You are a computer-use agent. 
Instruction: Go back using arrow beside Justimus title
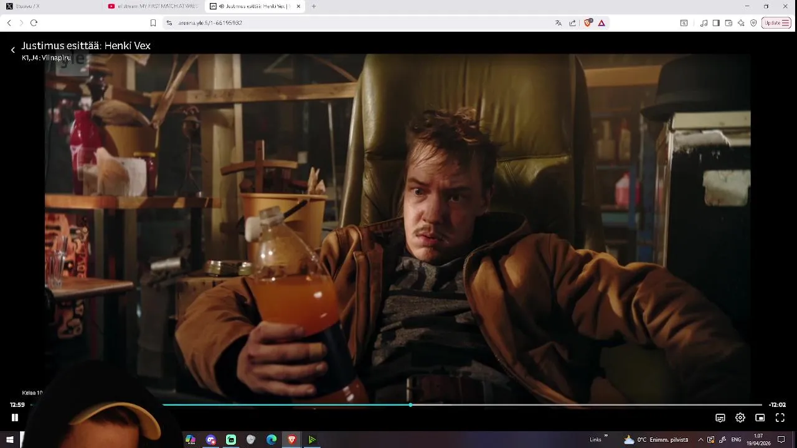click(x=12, y=50)
